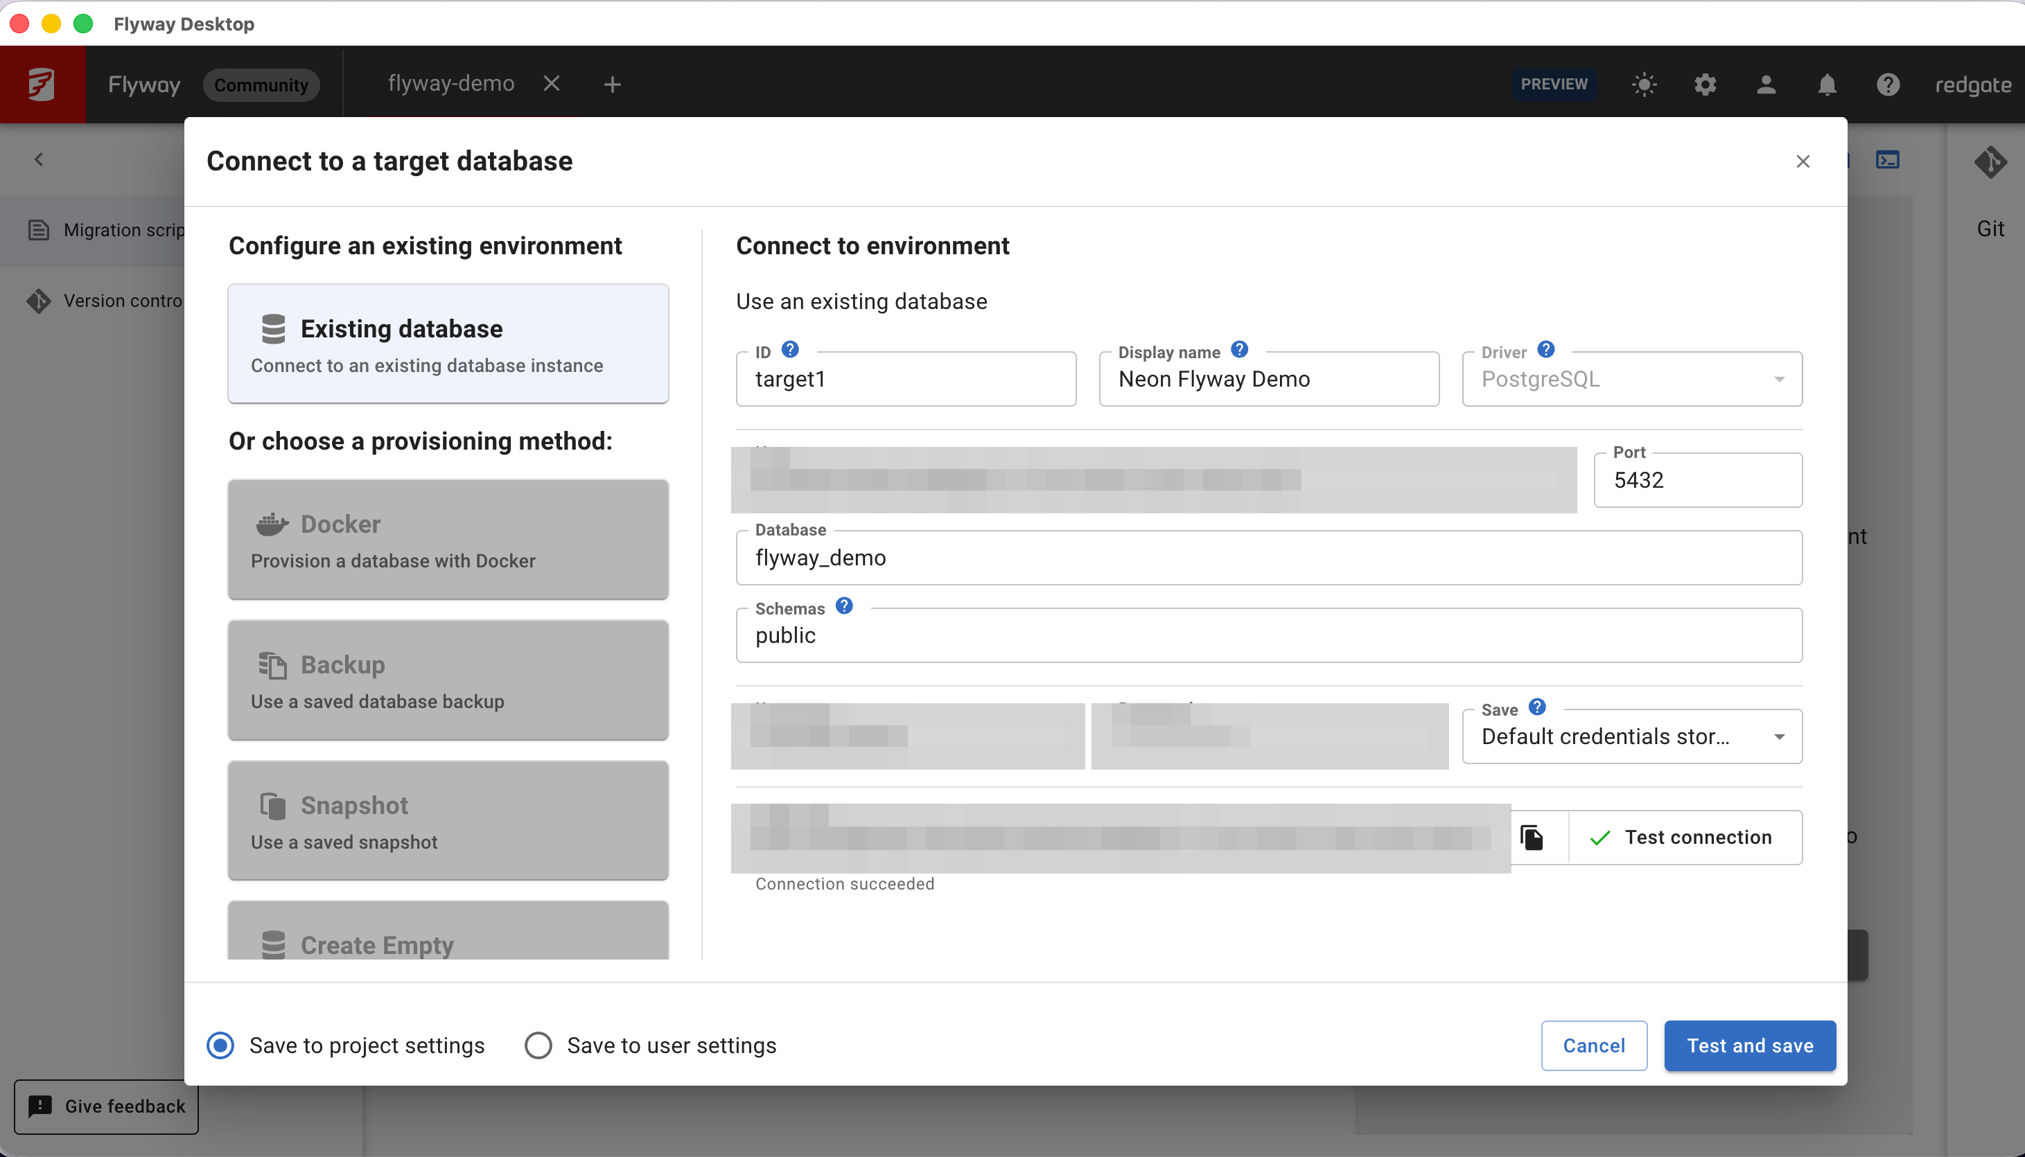Select the Create Empty provisioning card
Screen dimensions: 2025x1157
[448, 930]
